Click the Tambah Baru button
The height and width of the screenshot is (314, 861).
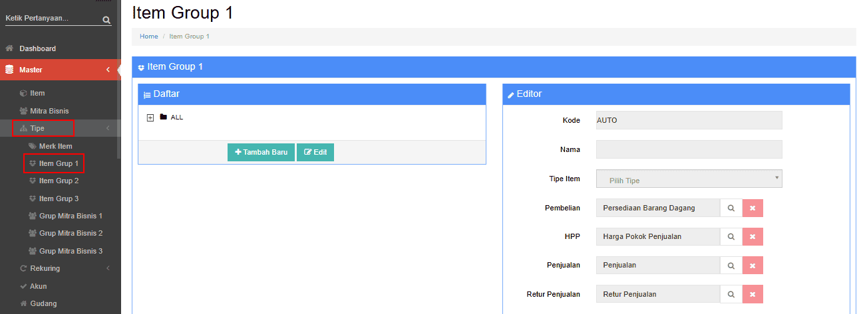pos(261,152)
